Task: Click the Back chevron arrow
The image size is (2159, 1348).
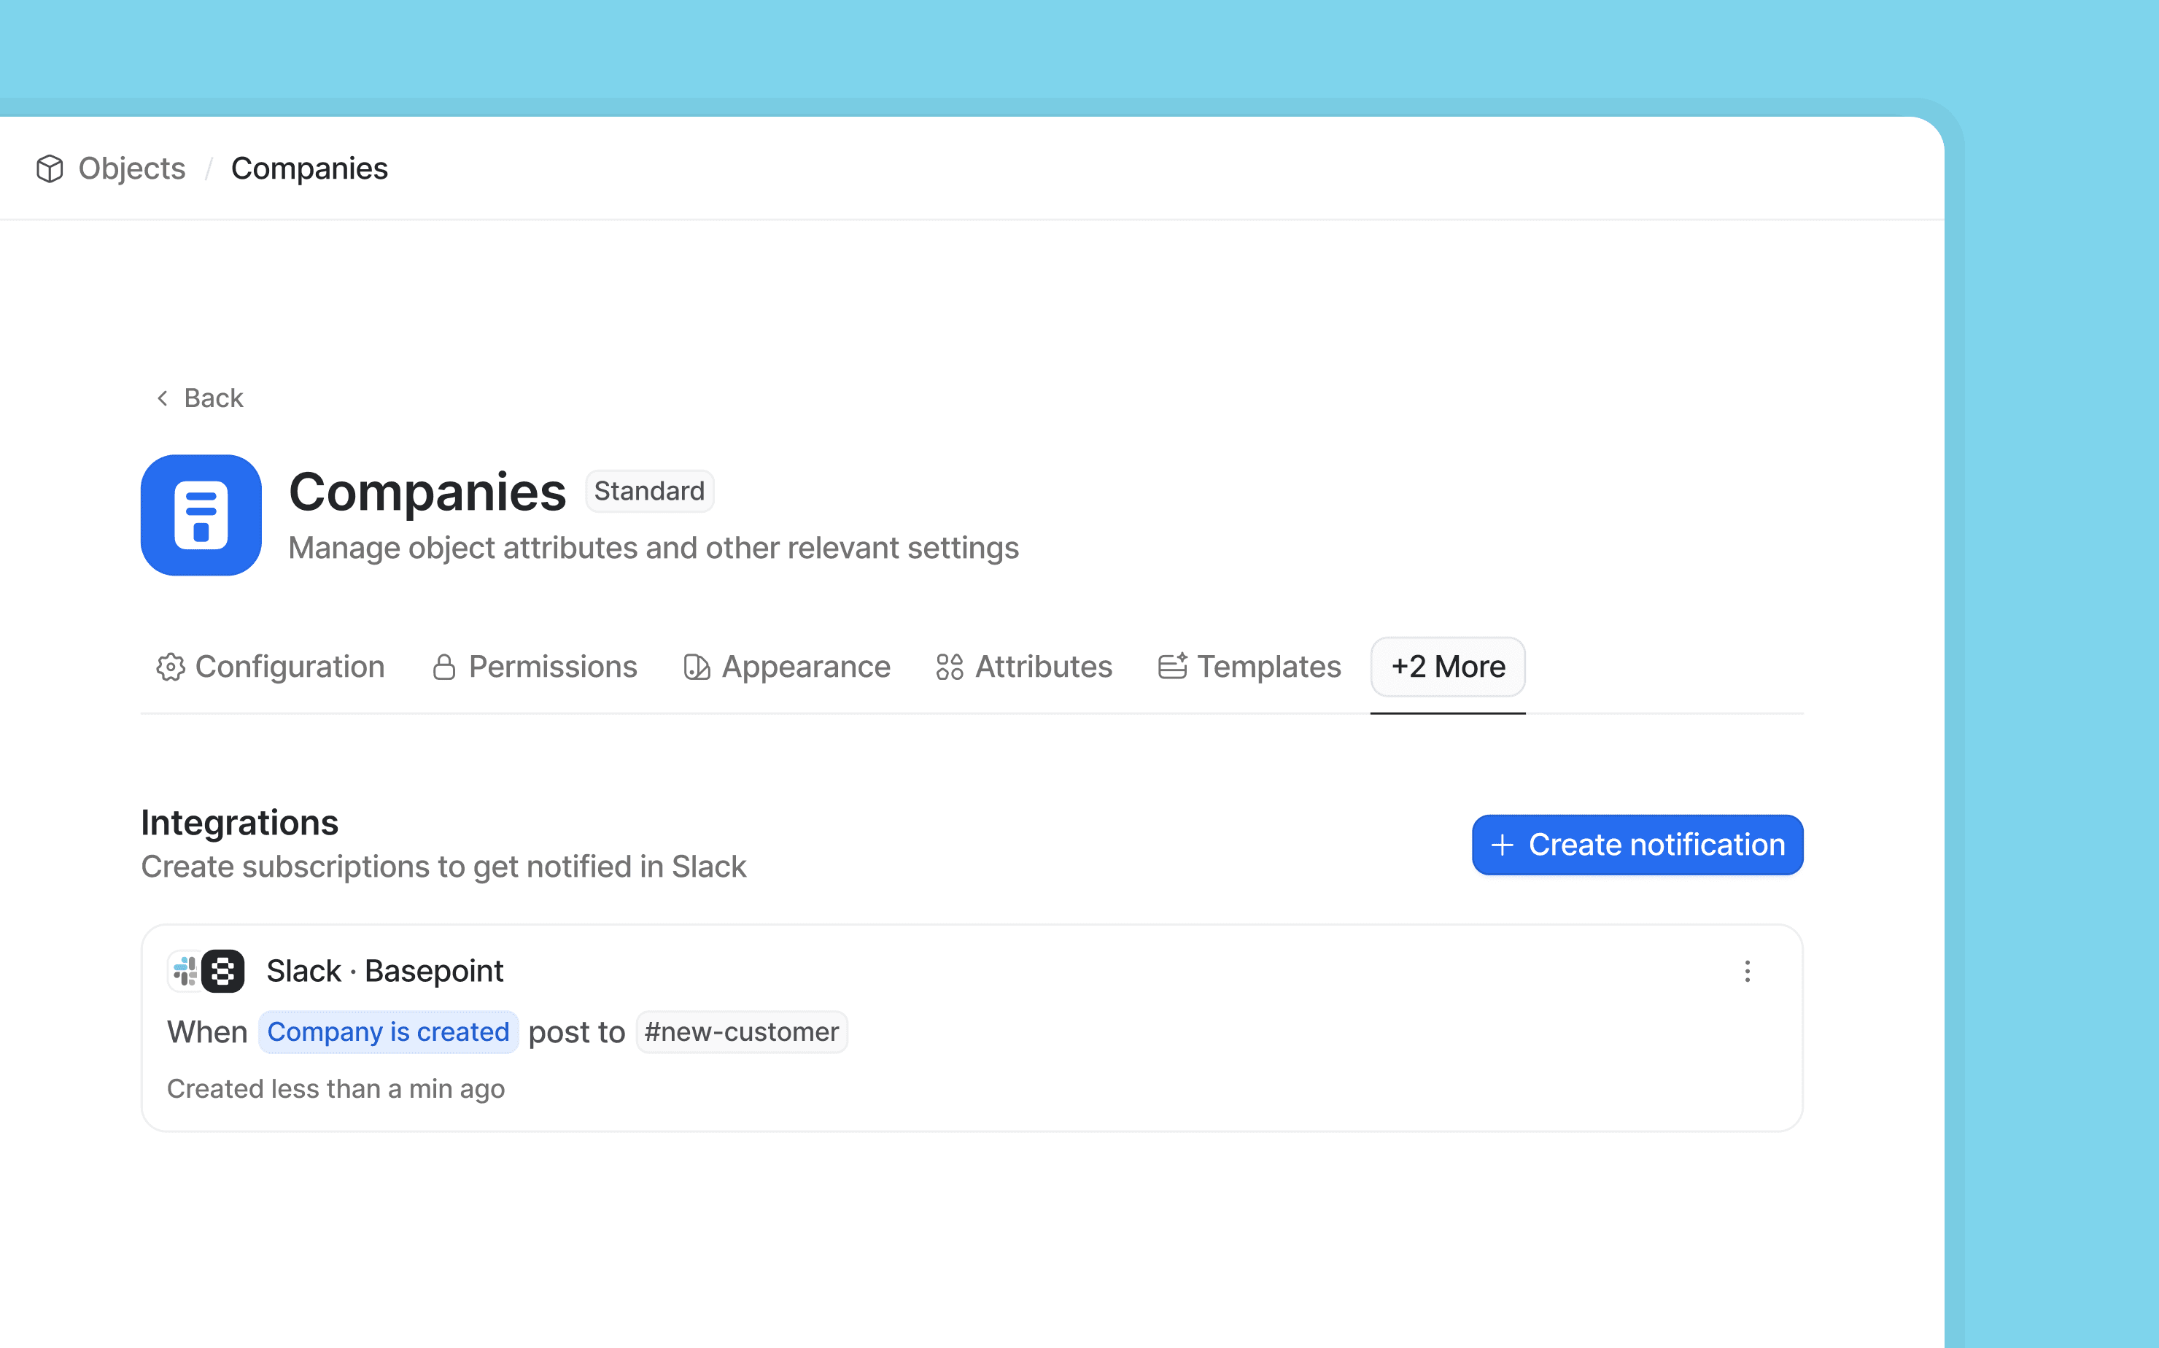Action: [x=162, y=398]
